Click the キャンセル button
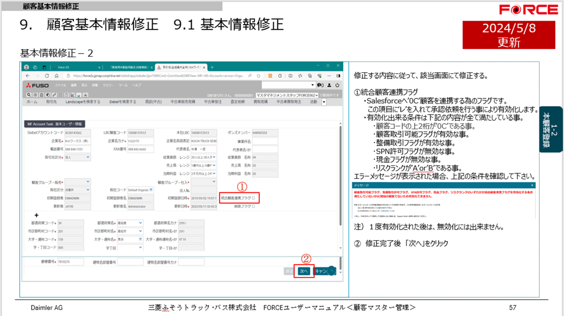The width and height of the screenshot is (564, 316). (321, 271)
